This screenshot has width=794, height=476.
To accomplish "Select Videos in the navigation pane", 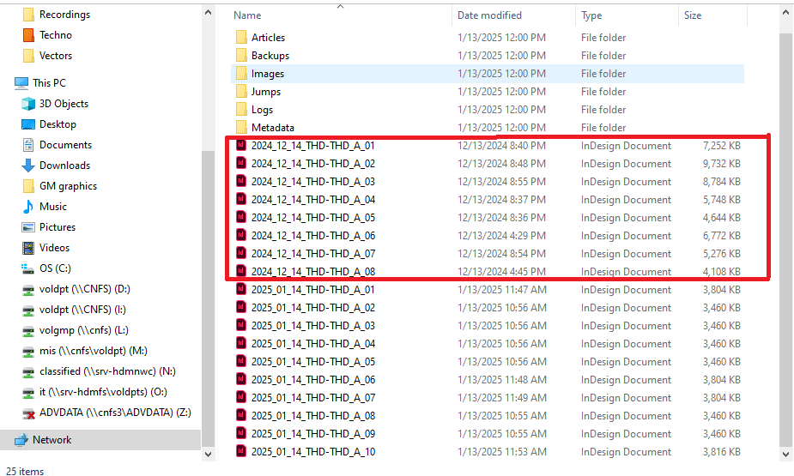I will [x=54, y=248].
